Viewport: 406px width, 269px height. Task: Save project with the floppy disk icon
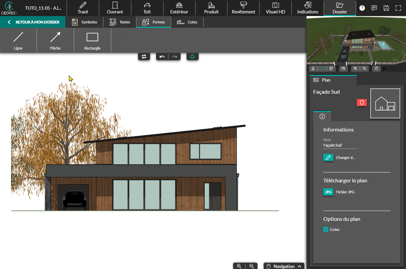coord(386,8)
